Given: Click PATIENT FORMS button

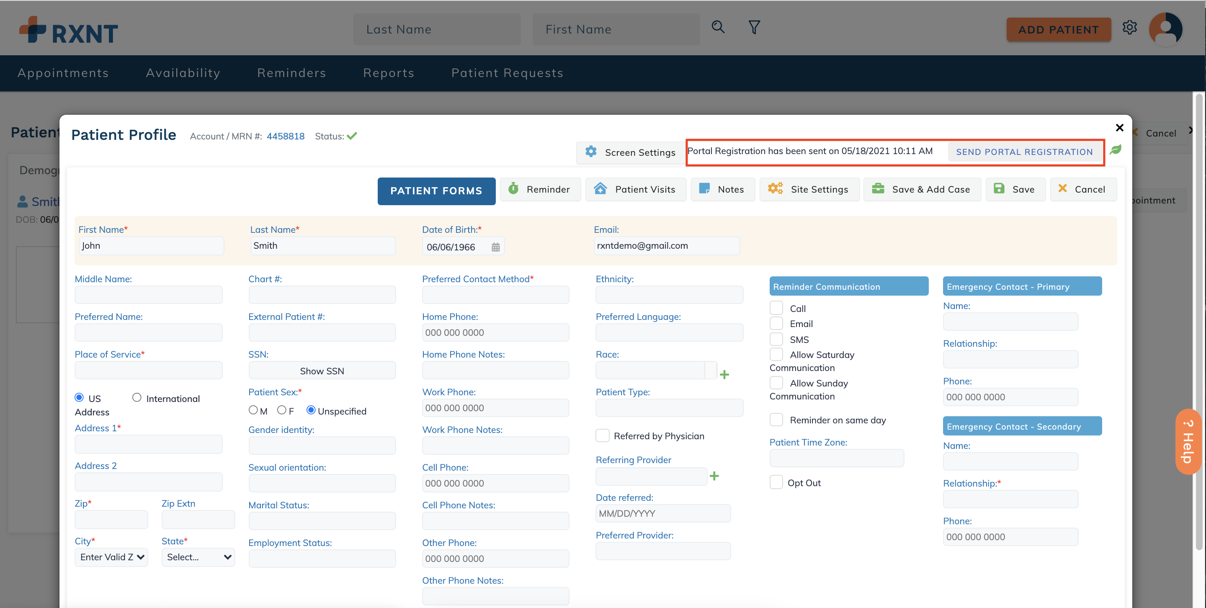Looking at the screenshot, I should click(436, 191).
